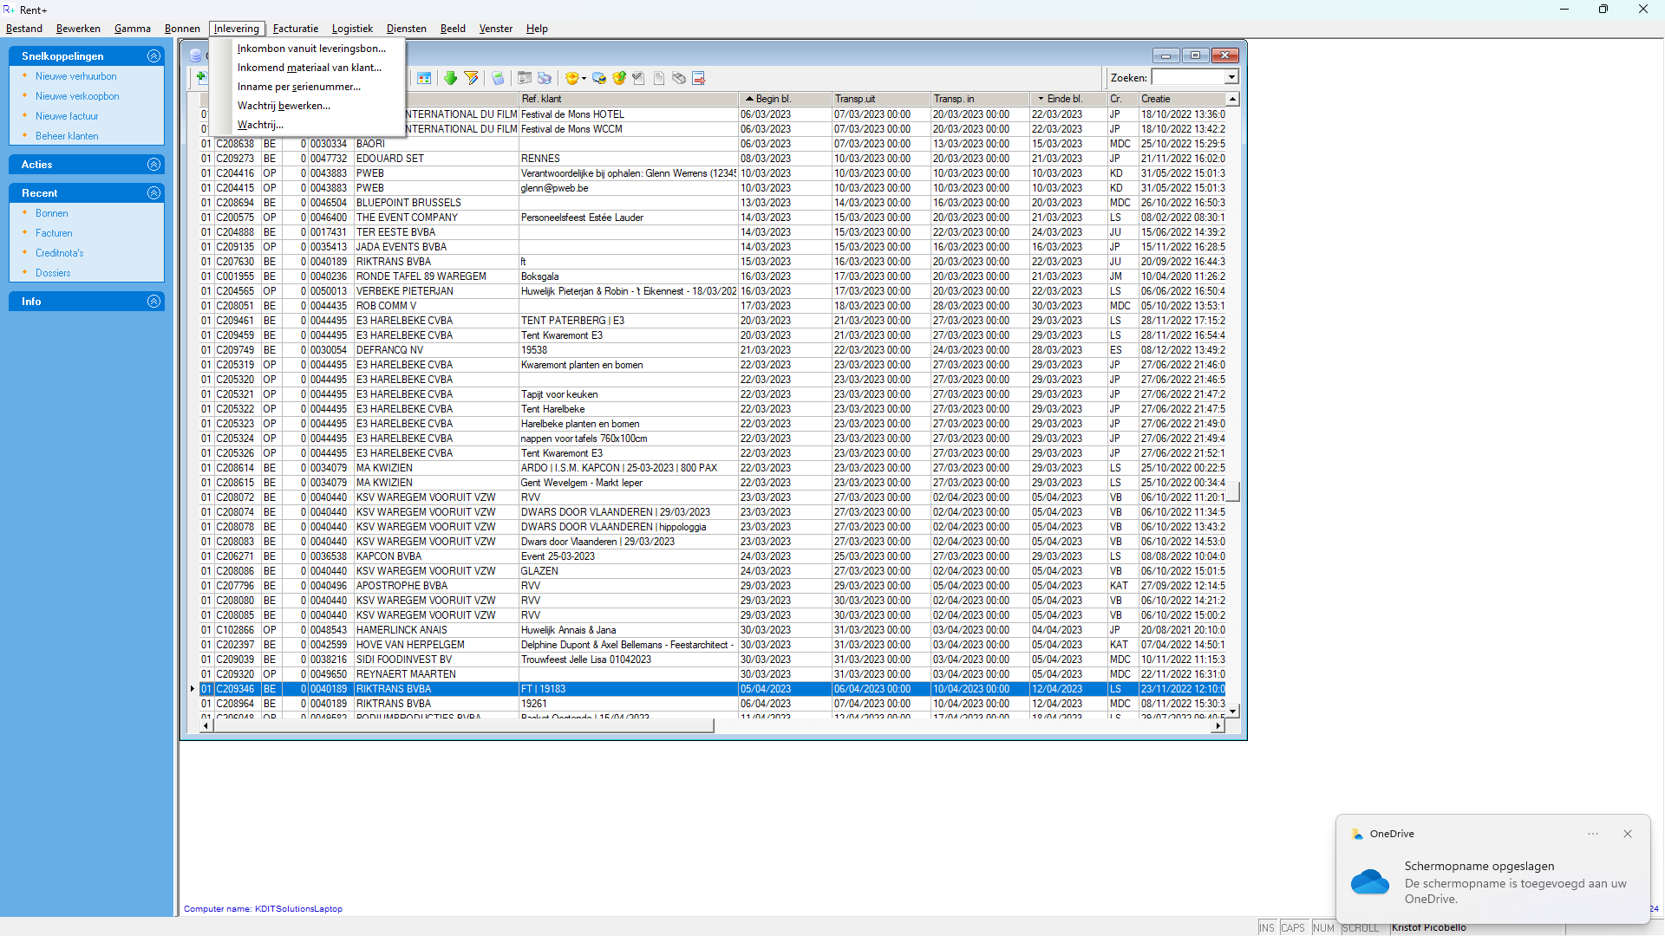Screen dimensions: 1665x936
Task: Collapse the Snelkoppelingen panel
Action: (x=153, y=55)
